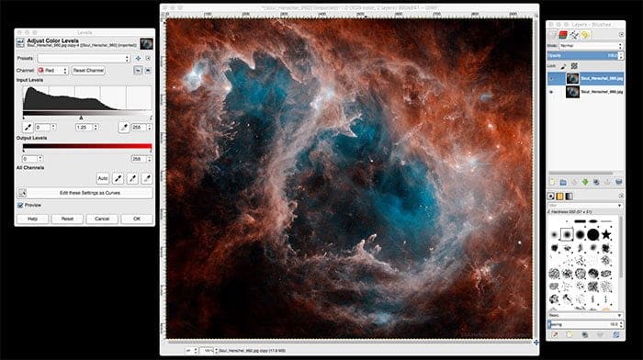Viewport: 643px width, 360px height.
Task: Confirm levels with the OK button
Action: tap(137, 219)
